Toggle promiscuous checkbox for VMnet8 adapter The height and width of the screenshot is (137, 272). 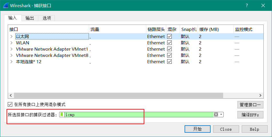tap(169, 55)
